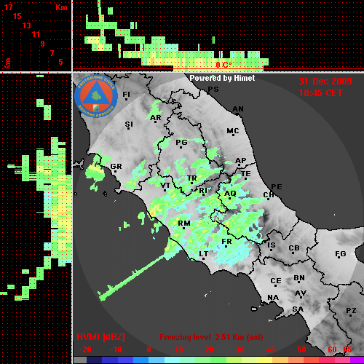
Task: Click the RI city label
Action: coord(203,191)
